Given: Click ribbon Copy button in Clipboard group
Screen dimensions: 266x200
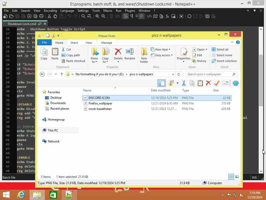Looking at the screenshot, I should pos(44,54).
